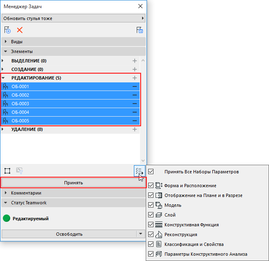Select the ОБ-0003 element row
Viewport: 269px width, 261px height.
click(70, 104)
